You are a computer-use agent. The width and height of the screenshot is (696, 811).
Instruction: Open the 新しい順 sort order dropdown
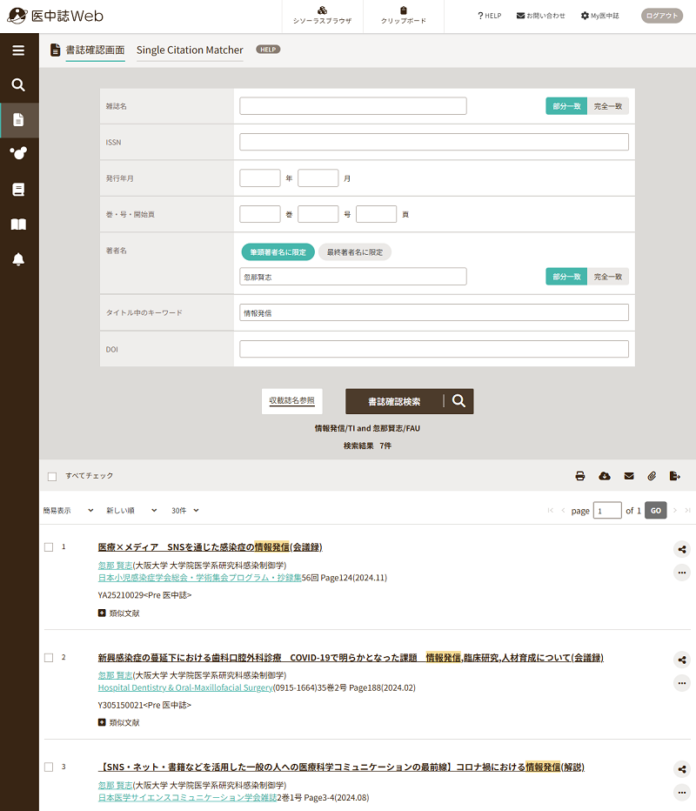[x=131, y=511]
